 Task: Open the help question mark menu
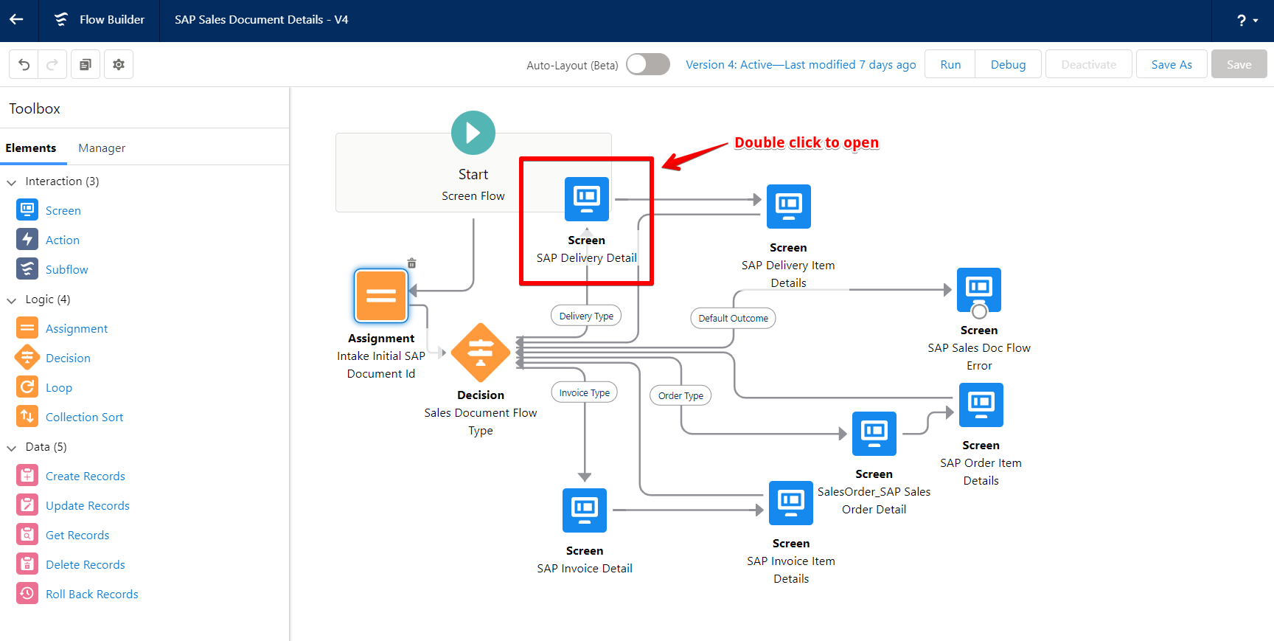(x=1247, y=21)
